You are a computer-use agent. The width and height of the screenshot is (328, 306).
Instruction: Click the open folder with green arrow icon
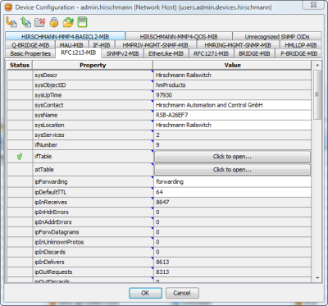tap(68, 22)
